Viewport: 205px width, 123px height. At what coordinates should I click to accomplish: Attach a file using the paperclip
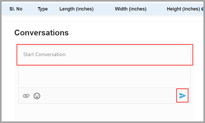tap(26, 96)
